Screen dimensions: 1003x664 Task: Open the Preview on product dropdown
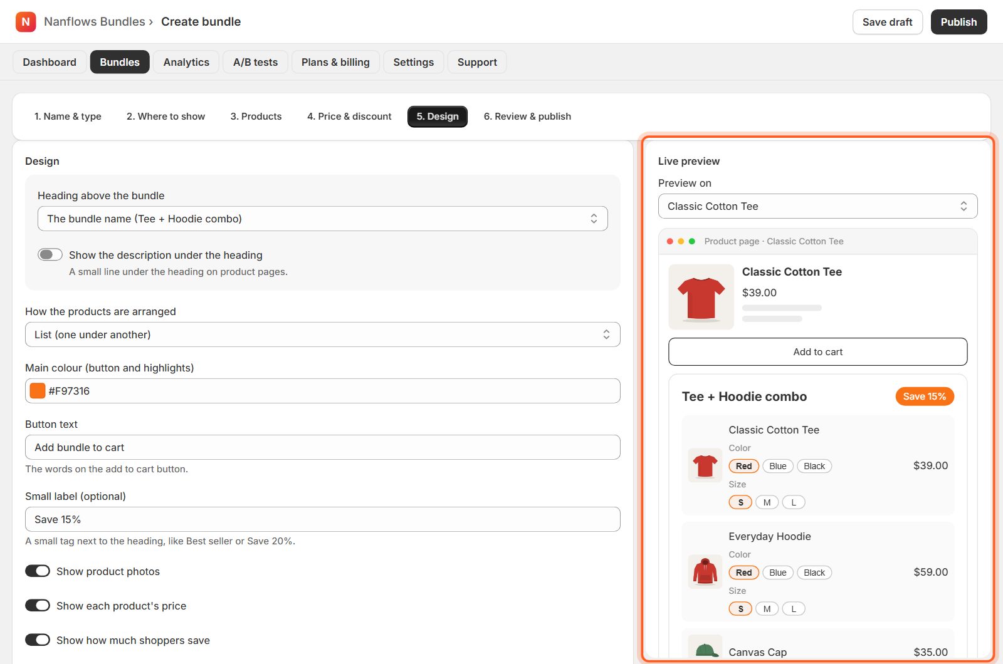818,206
